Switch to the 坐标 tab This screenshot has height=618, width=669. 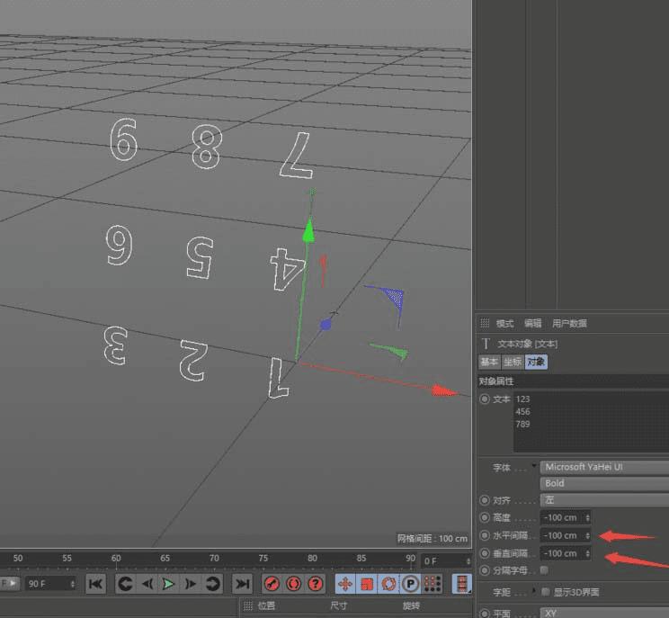pyautogui.click(x=512, y=362)
